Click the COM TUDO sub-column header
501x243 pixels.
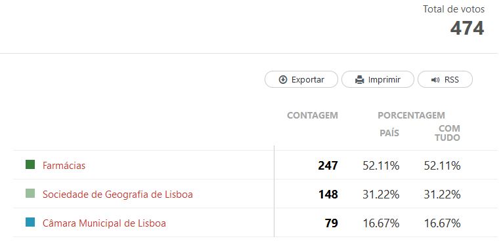(447, 133)
